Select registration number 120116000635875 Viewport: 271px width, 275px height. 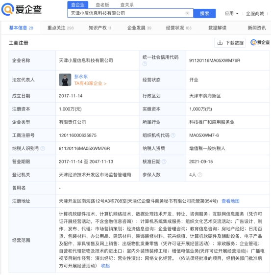pos(77,135)
